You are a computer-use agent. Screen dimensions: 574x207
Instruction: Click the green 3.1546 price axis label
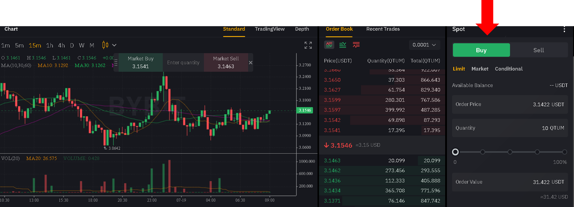click(x=305, y=110)
